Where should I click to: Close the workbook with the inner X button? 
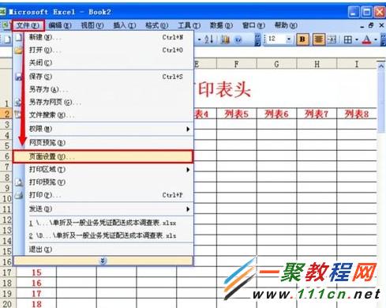click(x=381, y=25)
